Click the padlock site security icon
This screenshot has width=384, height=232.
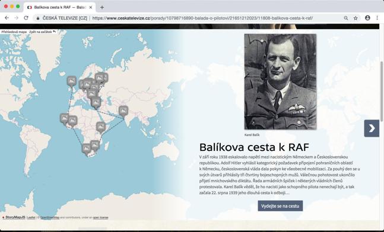click(38, 18)
